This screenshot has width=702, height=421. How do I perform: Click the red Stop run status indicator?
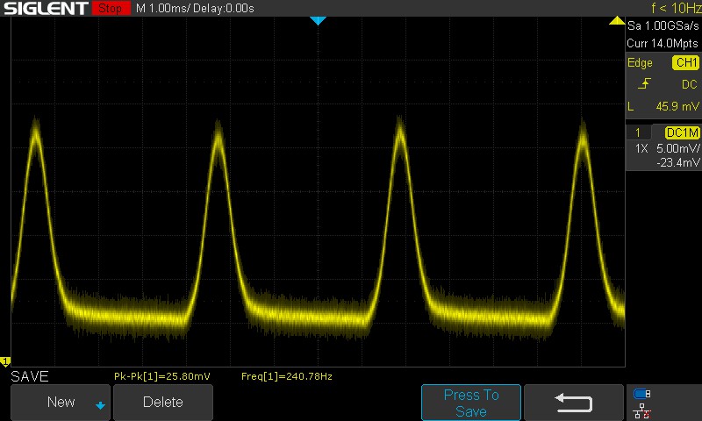coord(109,8)
